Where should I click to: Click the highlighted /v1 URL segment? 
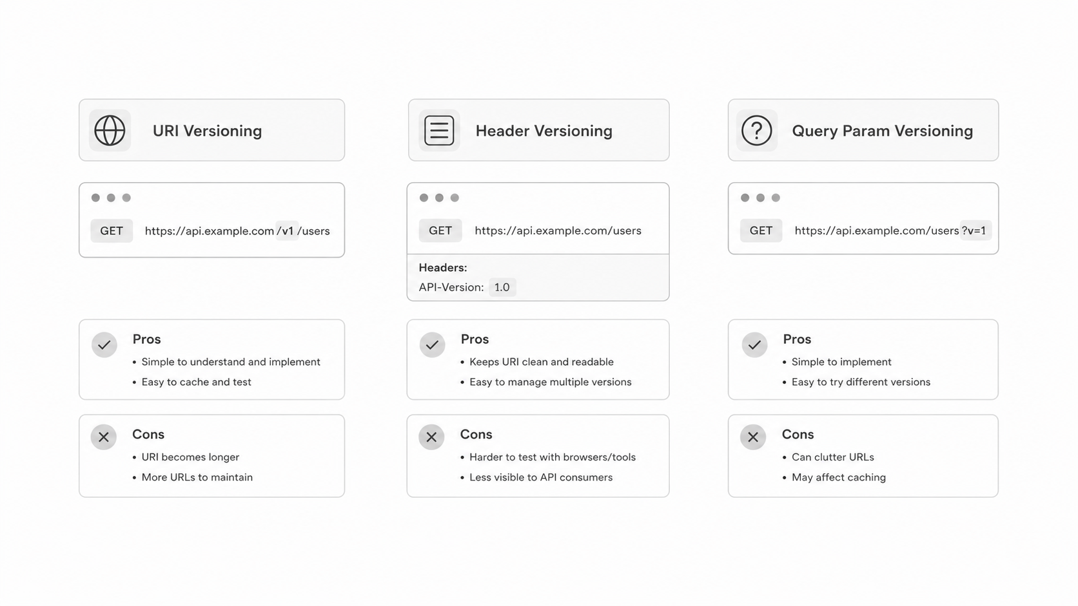tap(288, 231)
